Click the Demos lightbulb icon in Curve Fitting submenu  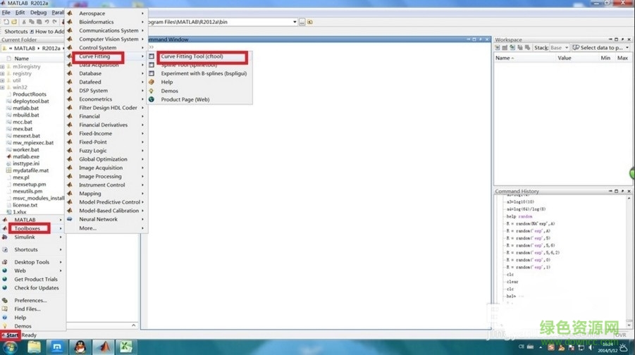point(152,91)
